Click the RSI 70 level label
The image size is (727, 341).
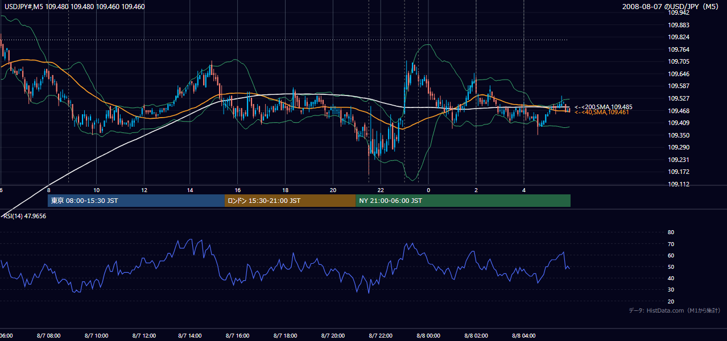(671, 244)
